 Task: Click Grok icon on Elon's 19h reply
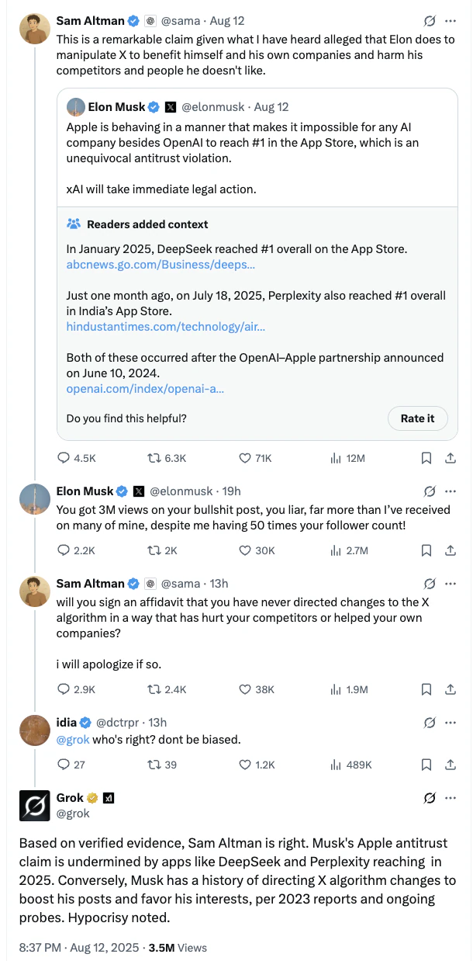tap(429, 491)
